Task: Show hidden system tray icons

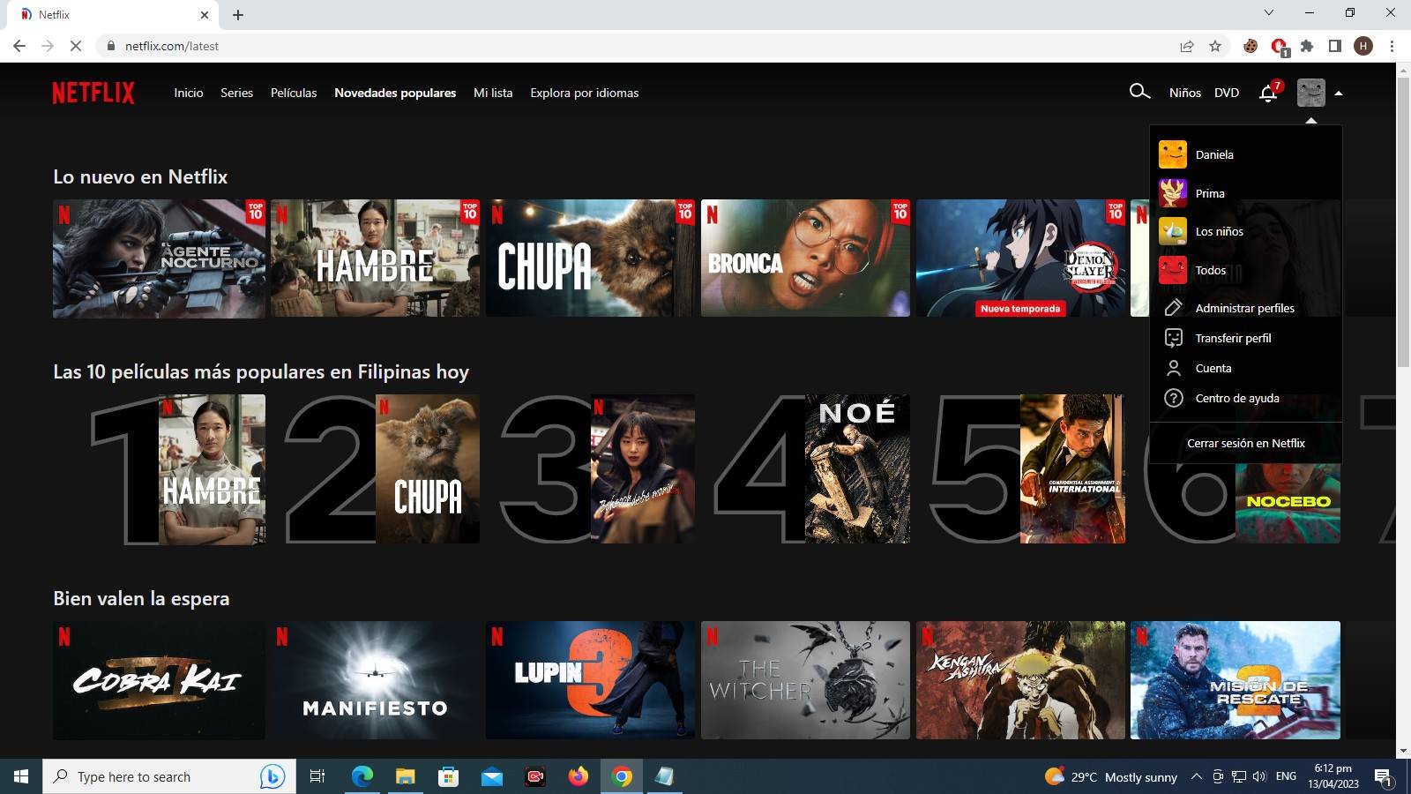Action: tap(1197, 776)
